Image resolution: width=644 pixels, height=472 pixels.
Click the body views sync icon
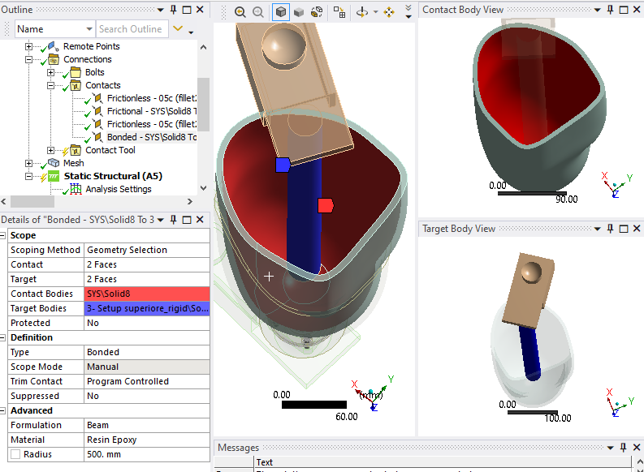coord(317,12)
